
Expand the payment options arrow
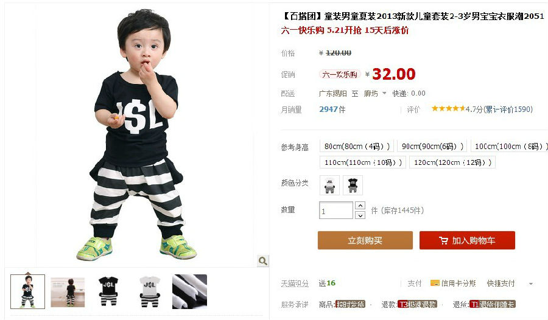[531, 283]
